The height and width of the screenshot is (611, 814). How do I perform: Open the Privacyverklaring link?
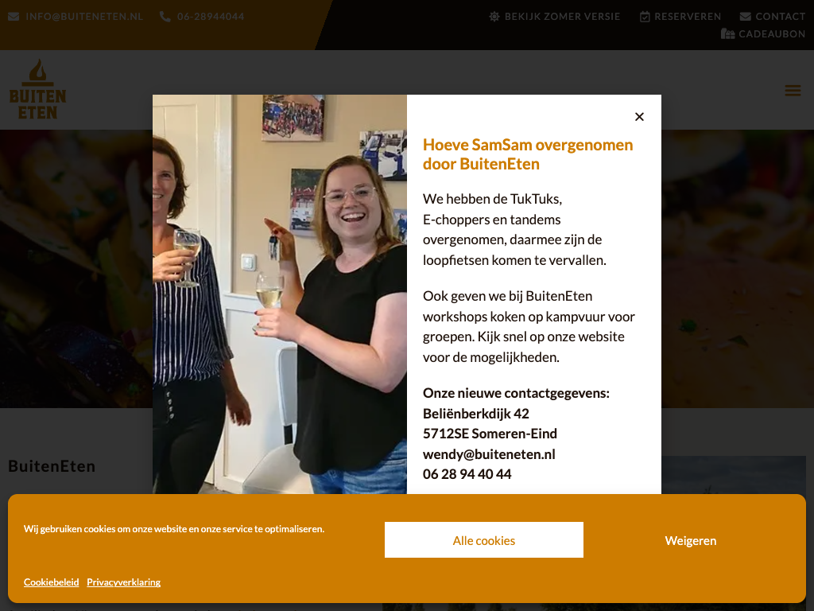point(123,582)
